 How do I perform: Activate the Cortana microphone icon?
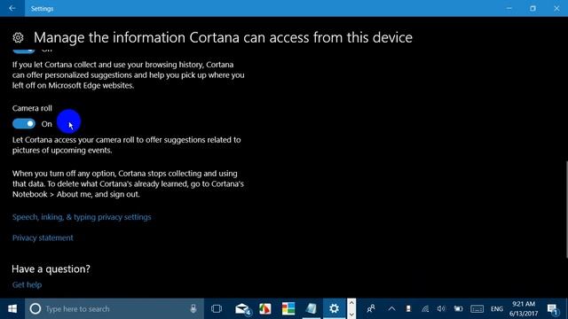pyautogui.click(x=193, y=308)
